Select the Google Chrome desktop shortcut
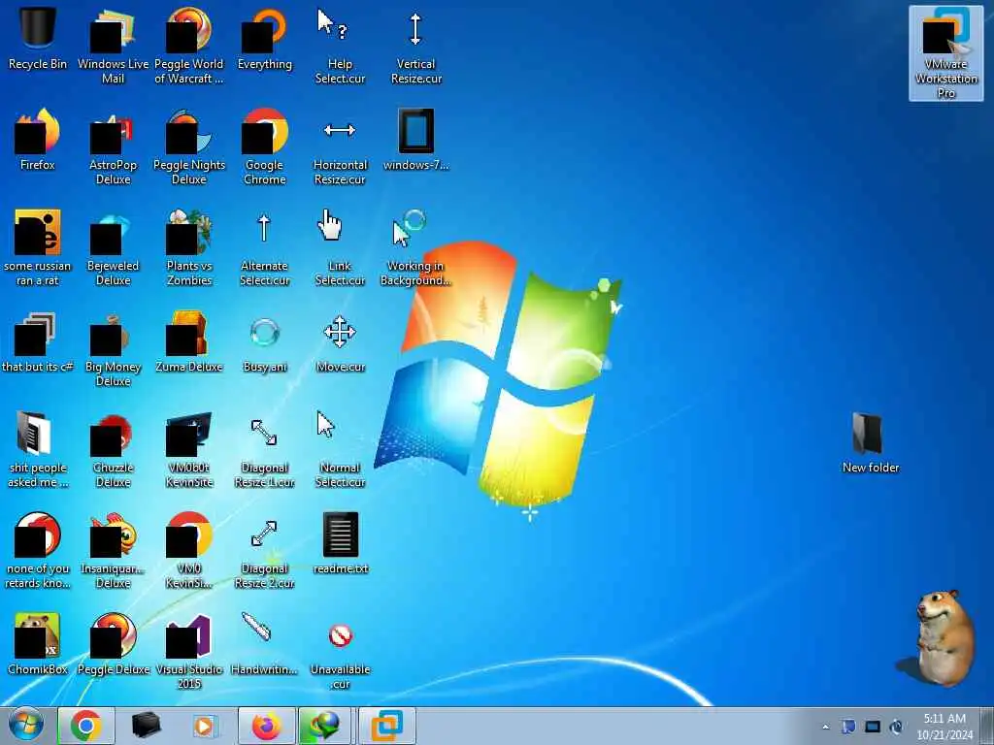The height and width of the screenshot is (745, 994). (265, 147)
